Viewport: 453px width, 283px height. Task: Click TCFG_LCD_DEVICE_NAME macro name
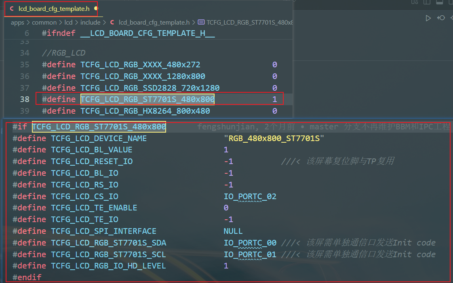99,138
